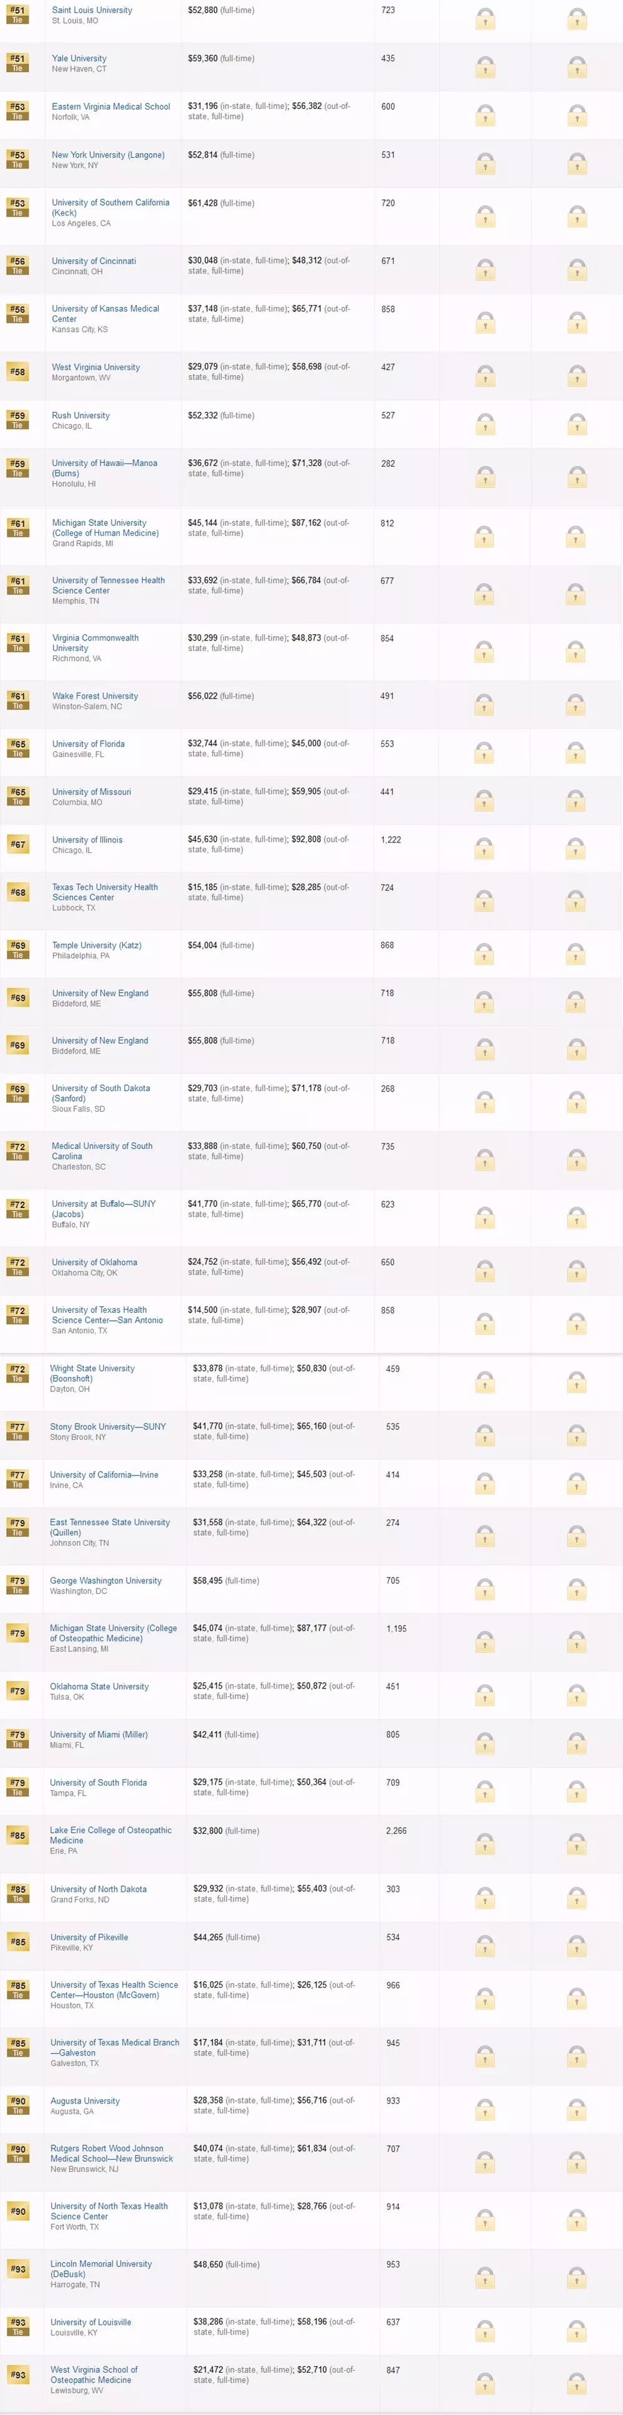Open West Virginia School of Osteopathic Medicine link
Viewport: 623px width, 2415px height.
coord(93,2375)
